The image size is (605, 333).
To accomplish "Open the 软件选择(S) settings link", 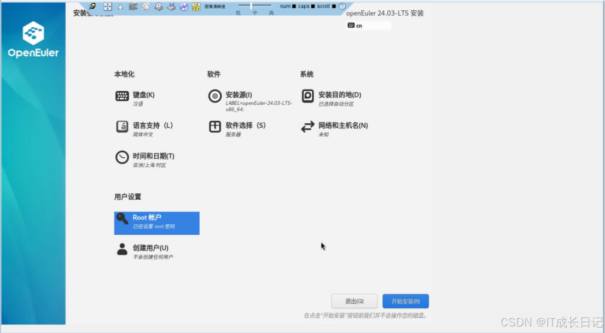I will [246, 126].
